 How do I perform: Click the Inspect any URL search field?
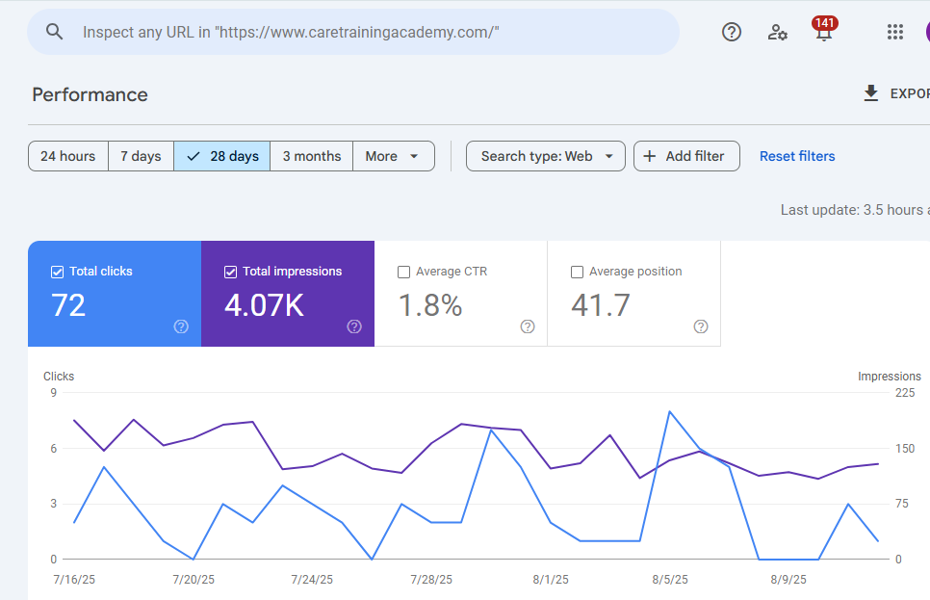click(x=366, y=32)
